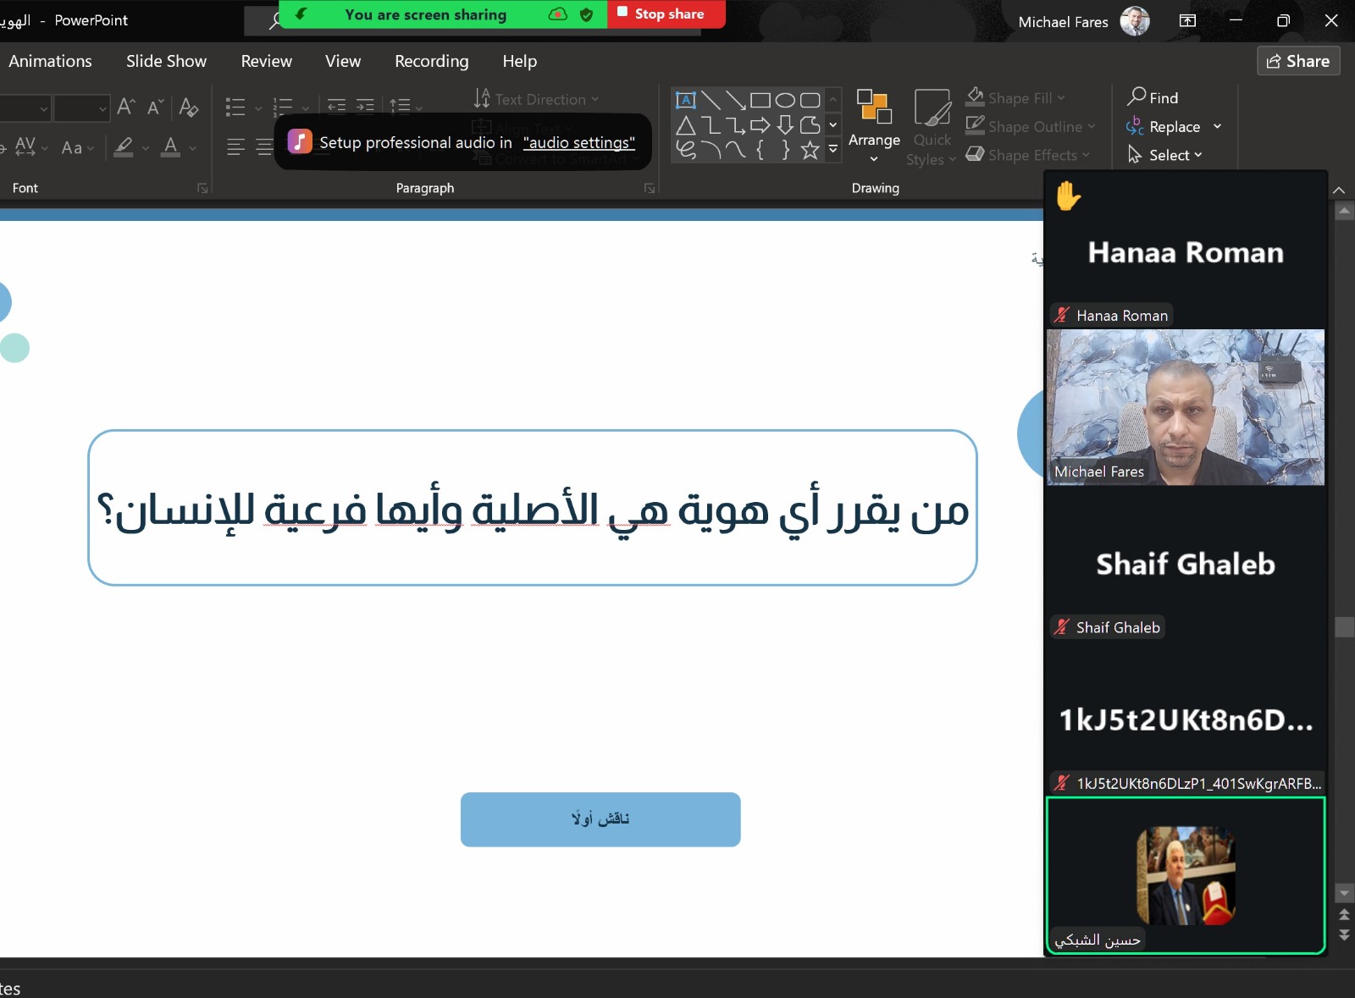The height and width of the screenshot is (998, 1355).
Task: Increase list indent level
Action: [365, 106]
